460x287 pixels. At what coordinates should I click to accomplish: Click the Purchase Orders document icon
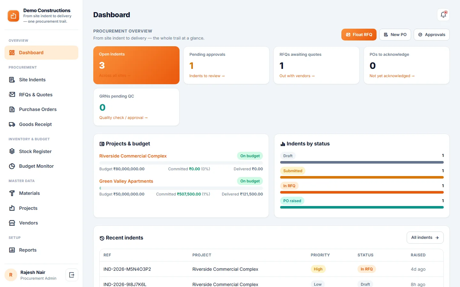click(12, 109)
